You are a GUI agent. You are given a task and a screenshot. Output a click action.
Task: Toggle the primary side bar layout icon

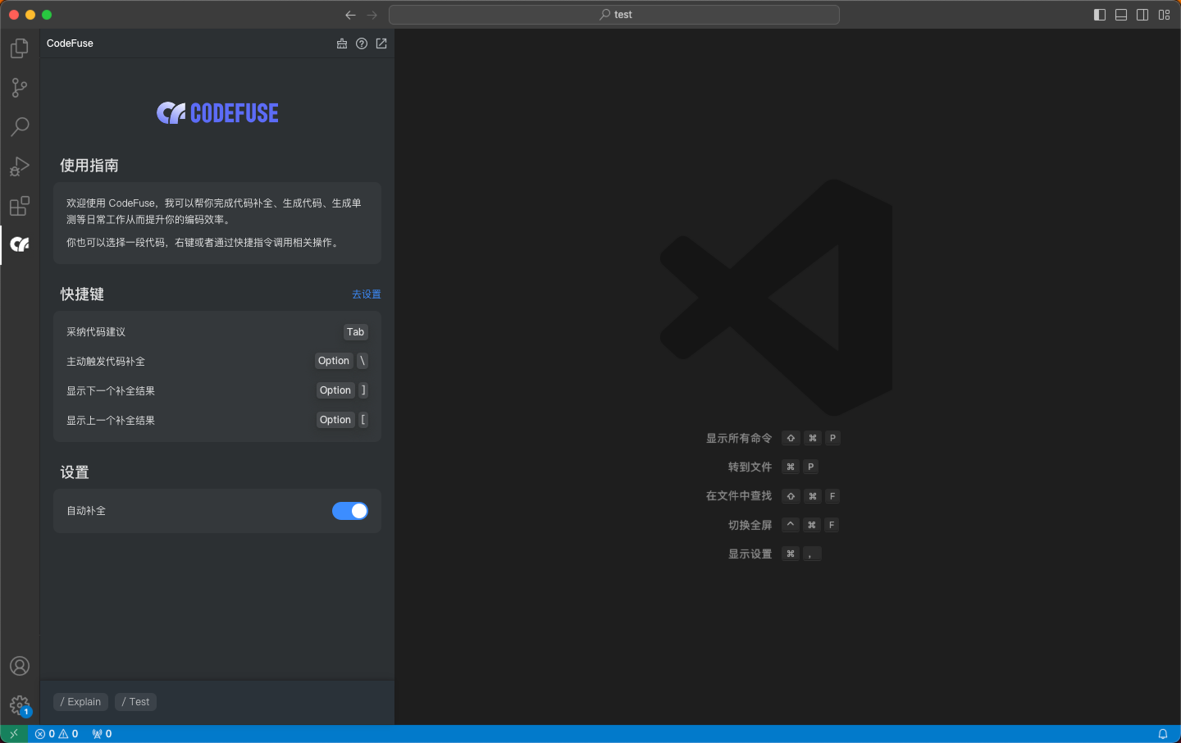coord(1100,15)
